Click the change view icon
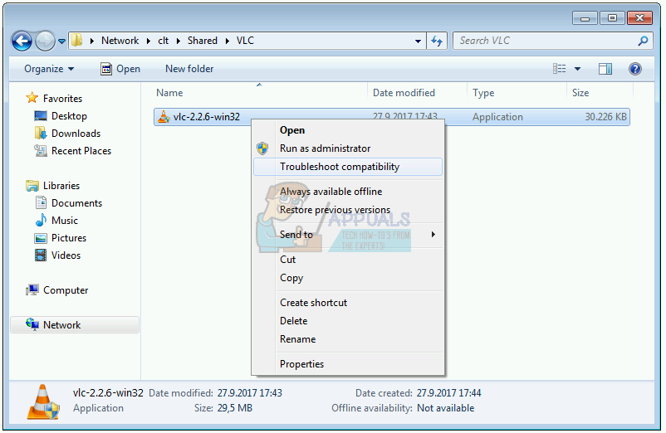The width and height of the screenshot is (666, 433). tap(559, 69)
